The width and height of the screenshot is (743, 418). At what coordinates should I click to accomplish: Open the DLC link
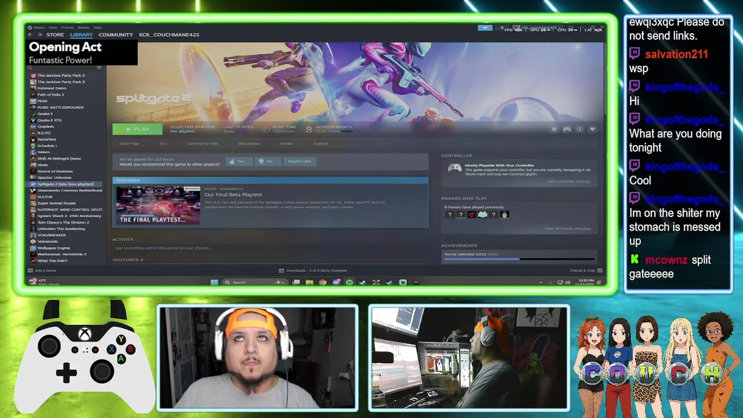pos(163,143)
